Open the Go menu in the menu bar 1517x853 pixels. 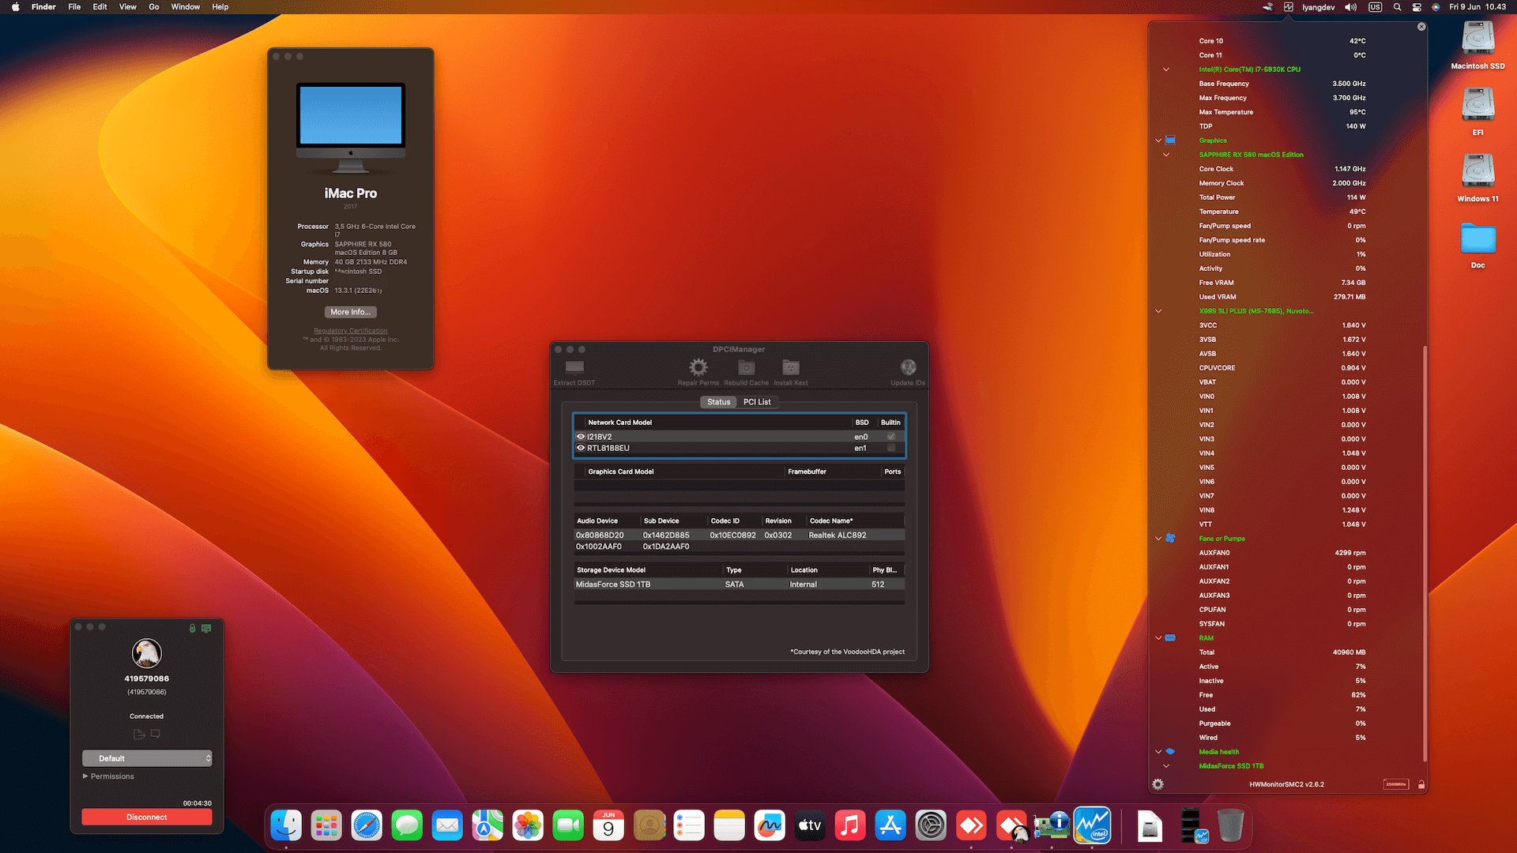pos(153,6)
